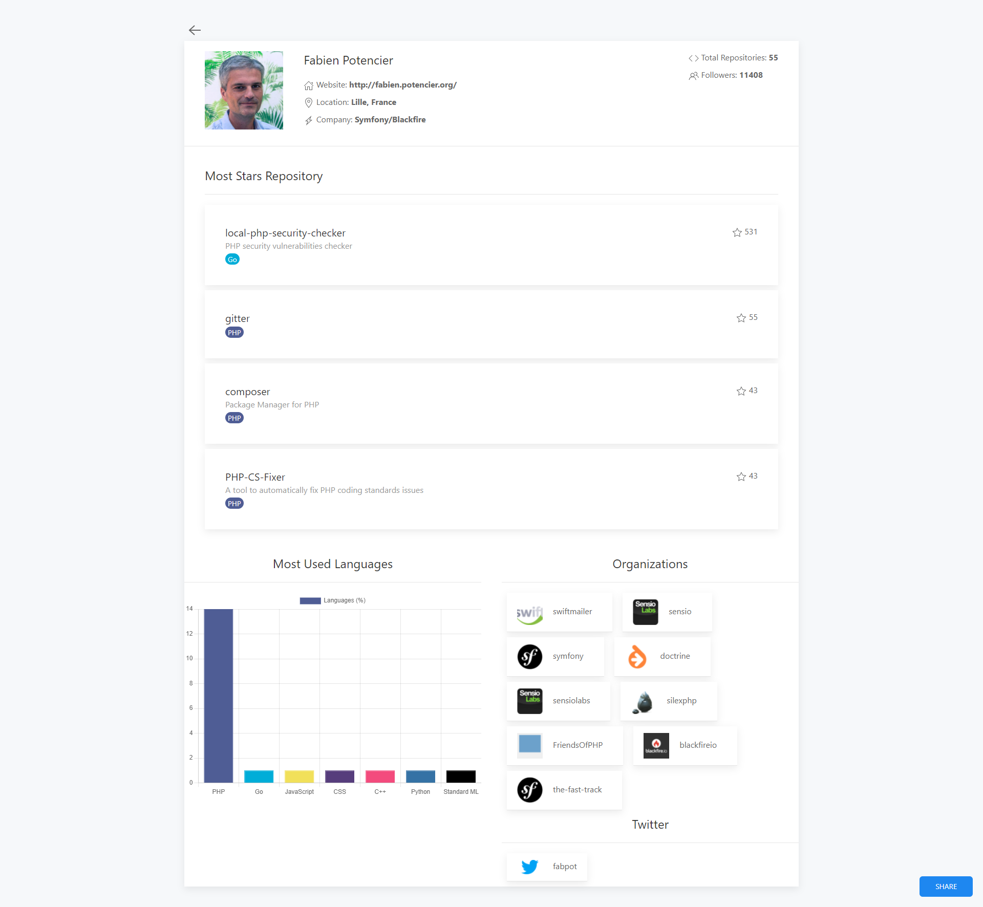Click the back arrow icon
The width and height of the screenshot is (983, 907).
coord(195,30)
